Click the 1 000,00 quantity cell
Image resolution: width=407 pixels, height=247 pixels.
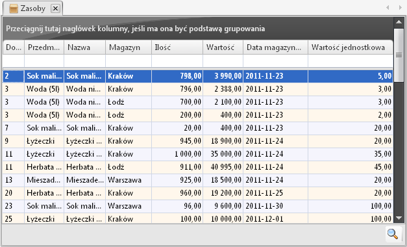point(177,154)
